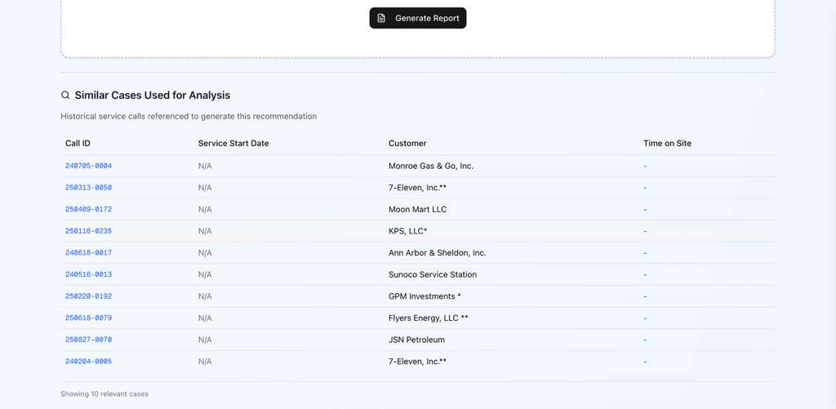Click the Service Start Date column header
This screenshot has width=836, height=409.
click(x=233, y=143)
